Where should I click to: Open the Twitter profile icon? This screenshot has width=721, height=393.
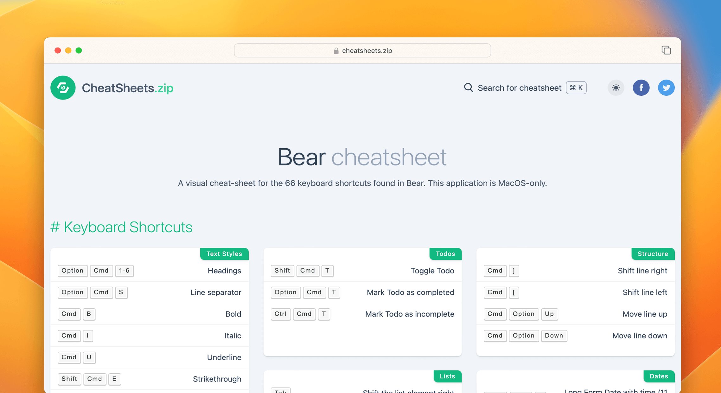[x=666, y=88]
